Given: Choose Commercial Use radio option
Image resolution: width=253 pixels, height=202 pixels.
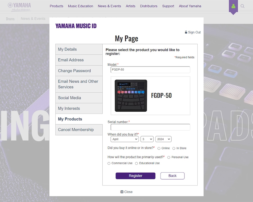Looking at the screenshot, I should point(109,163).
